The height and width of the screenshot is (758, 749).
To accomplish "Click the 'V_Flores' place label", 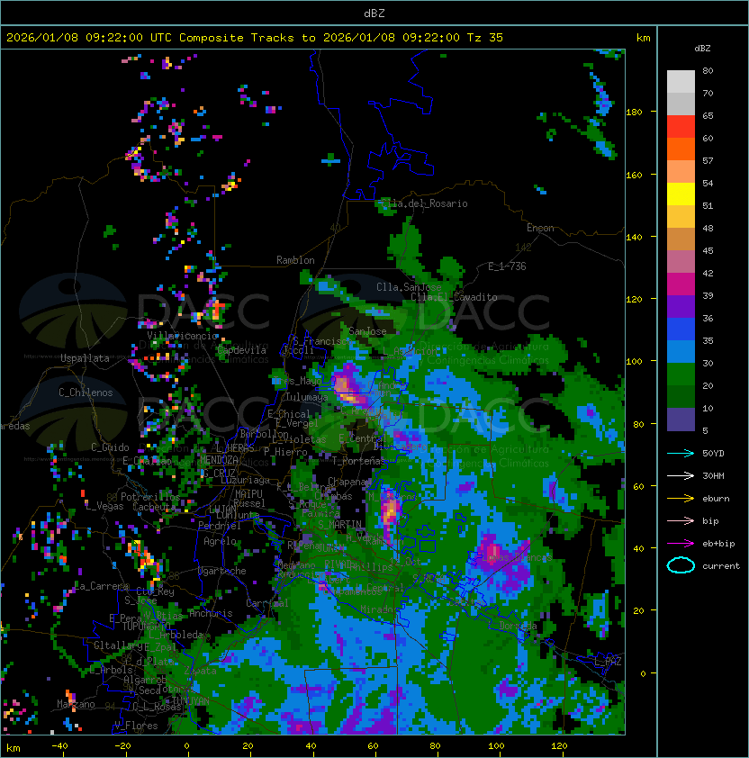I will [x=136, y=726].
